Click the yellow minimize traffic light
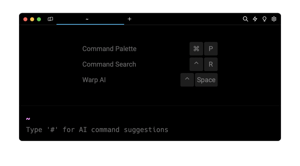The height and width of the screenshot is (166, 300). [x=32, y=19]
